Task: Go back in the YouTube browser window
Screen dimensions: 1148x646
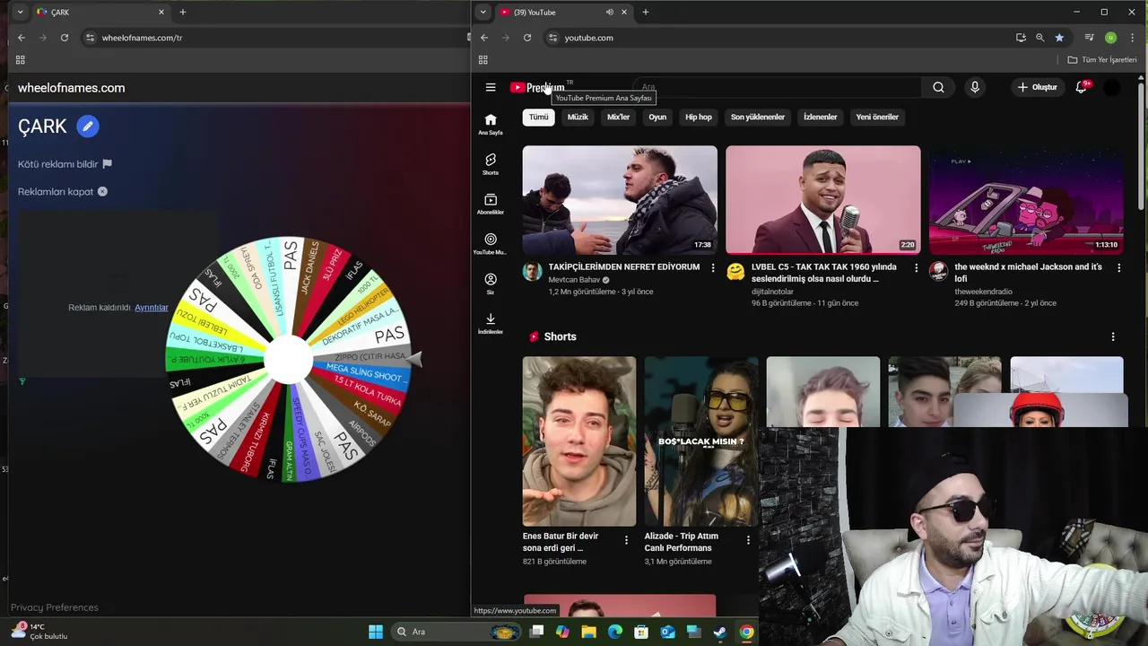Action: click(x=484, y=38)
